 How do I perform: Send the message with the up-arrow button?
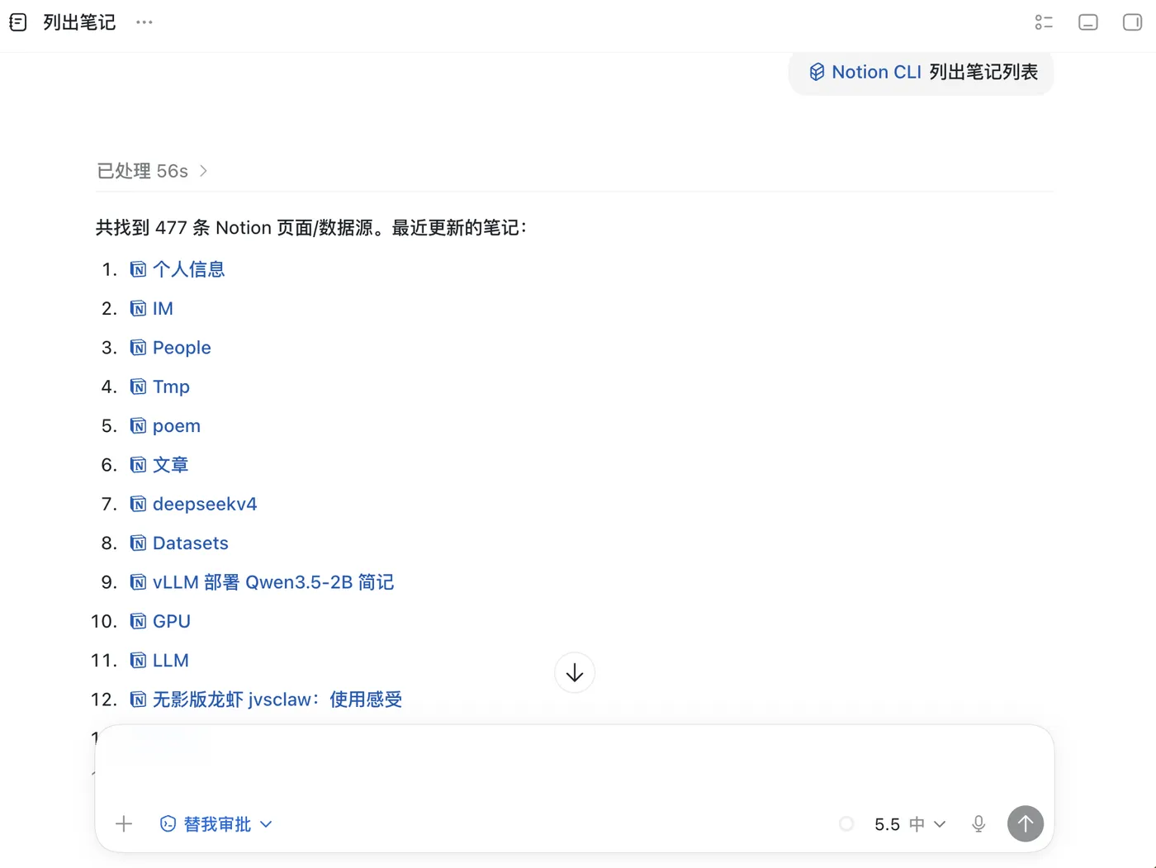[1026, 823]
